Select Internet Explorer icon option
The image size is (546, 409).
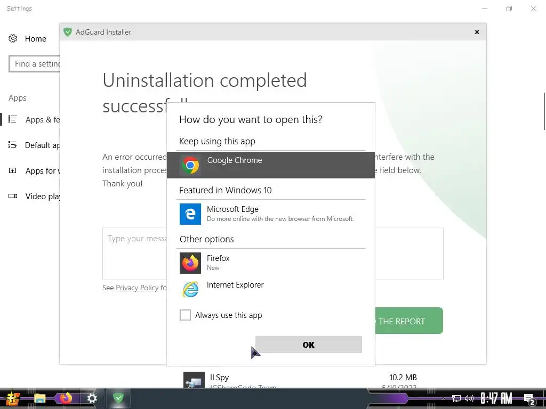pos(190,289)
